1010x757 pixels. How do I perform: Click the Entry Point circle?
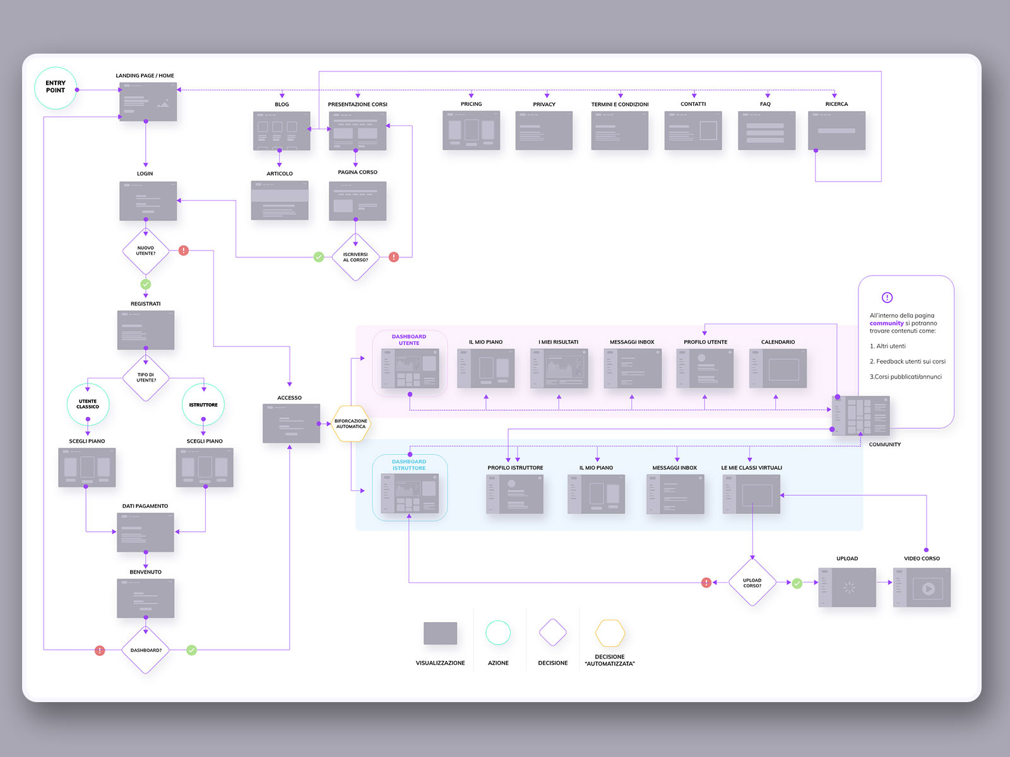point(56,88)
